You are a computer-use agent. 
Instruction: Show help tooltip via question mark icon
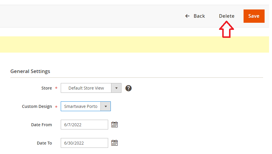click(128, 88)
